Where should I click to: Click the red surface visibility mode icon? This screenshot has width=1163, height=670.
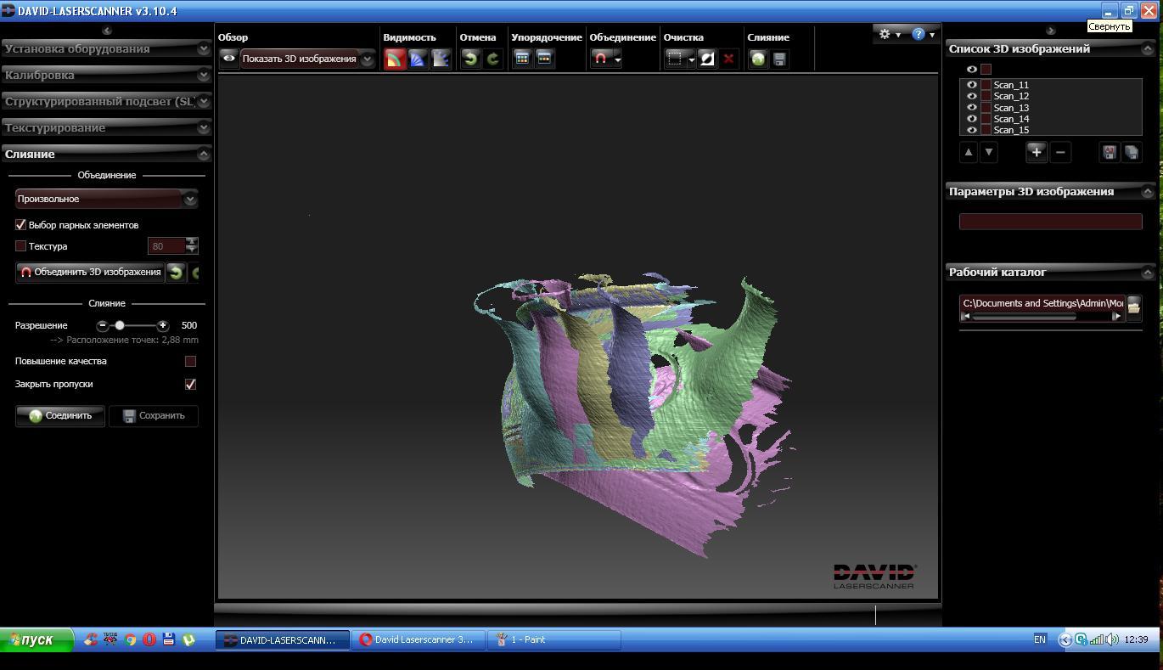click(395, 59)
